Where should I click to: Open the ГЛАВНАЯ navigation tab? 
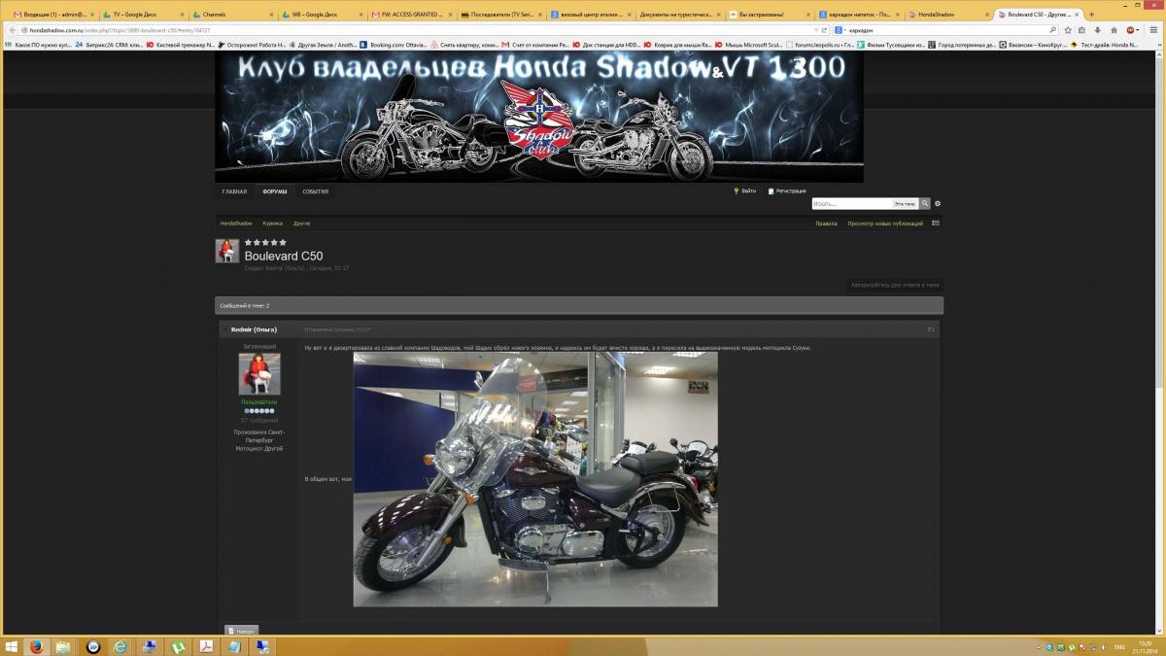point(234,191)
